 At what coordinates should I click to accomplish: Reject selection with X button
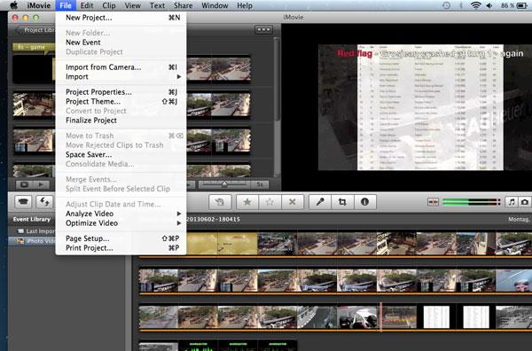[292, 202]
